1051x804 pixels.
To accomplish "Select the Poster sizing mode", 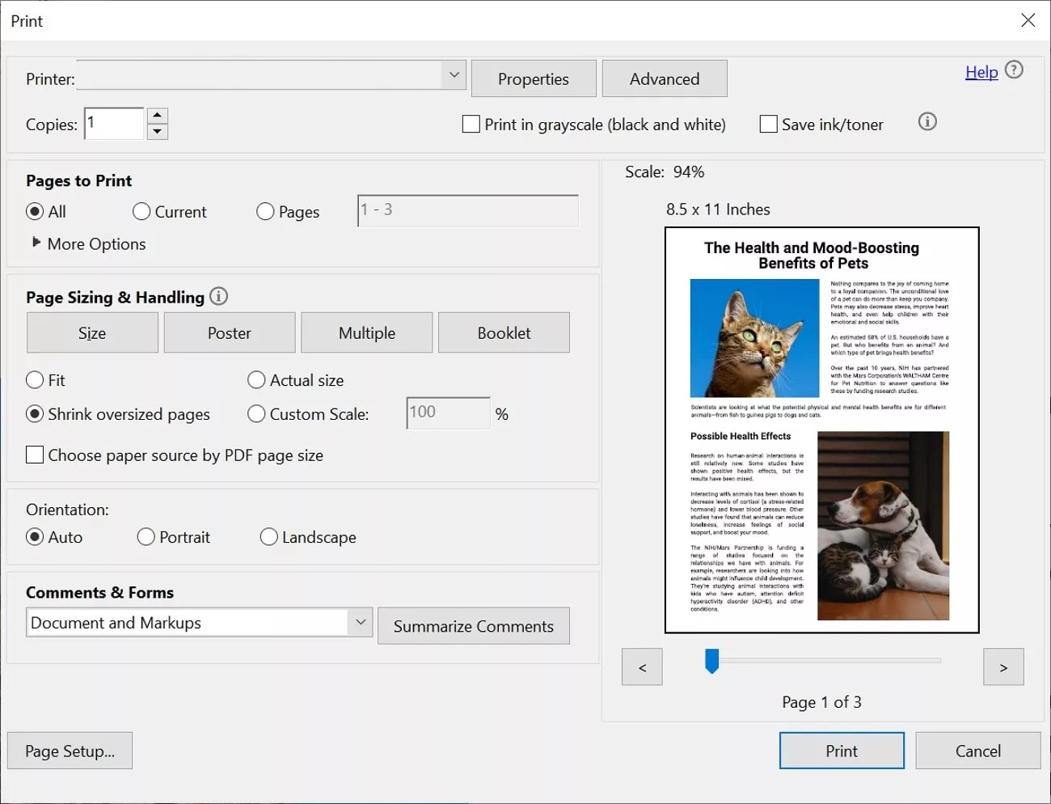I will click(x=229, y=332).
